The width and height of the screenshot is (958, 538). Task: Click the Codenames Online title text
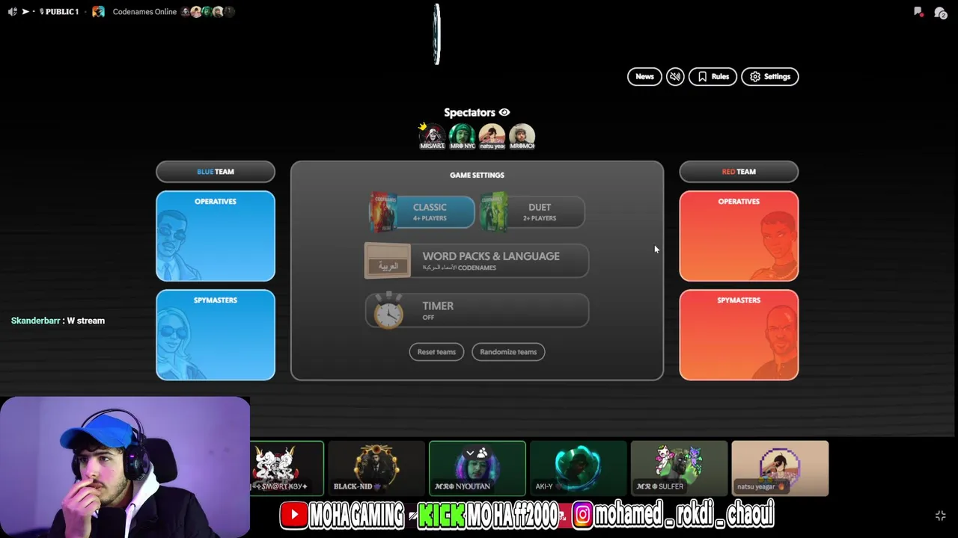[x=144, y=11]
